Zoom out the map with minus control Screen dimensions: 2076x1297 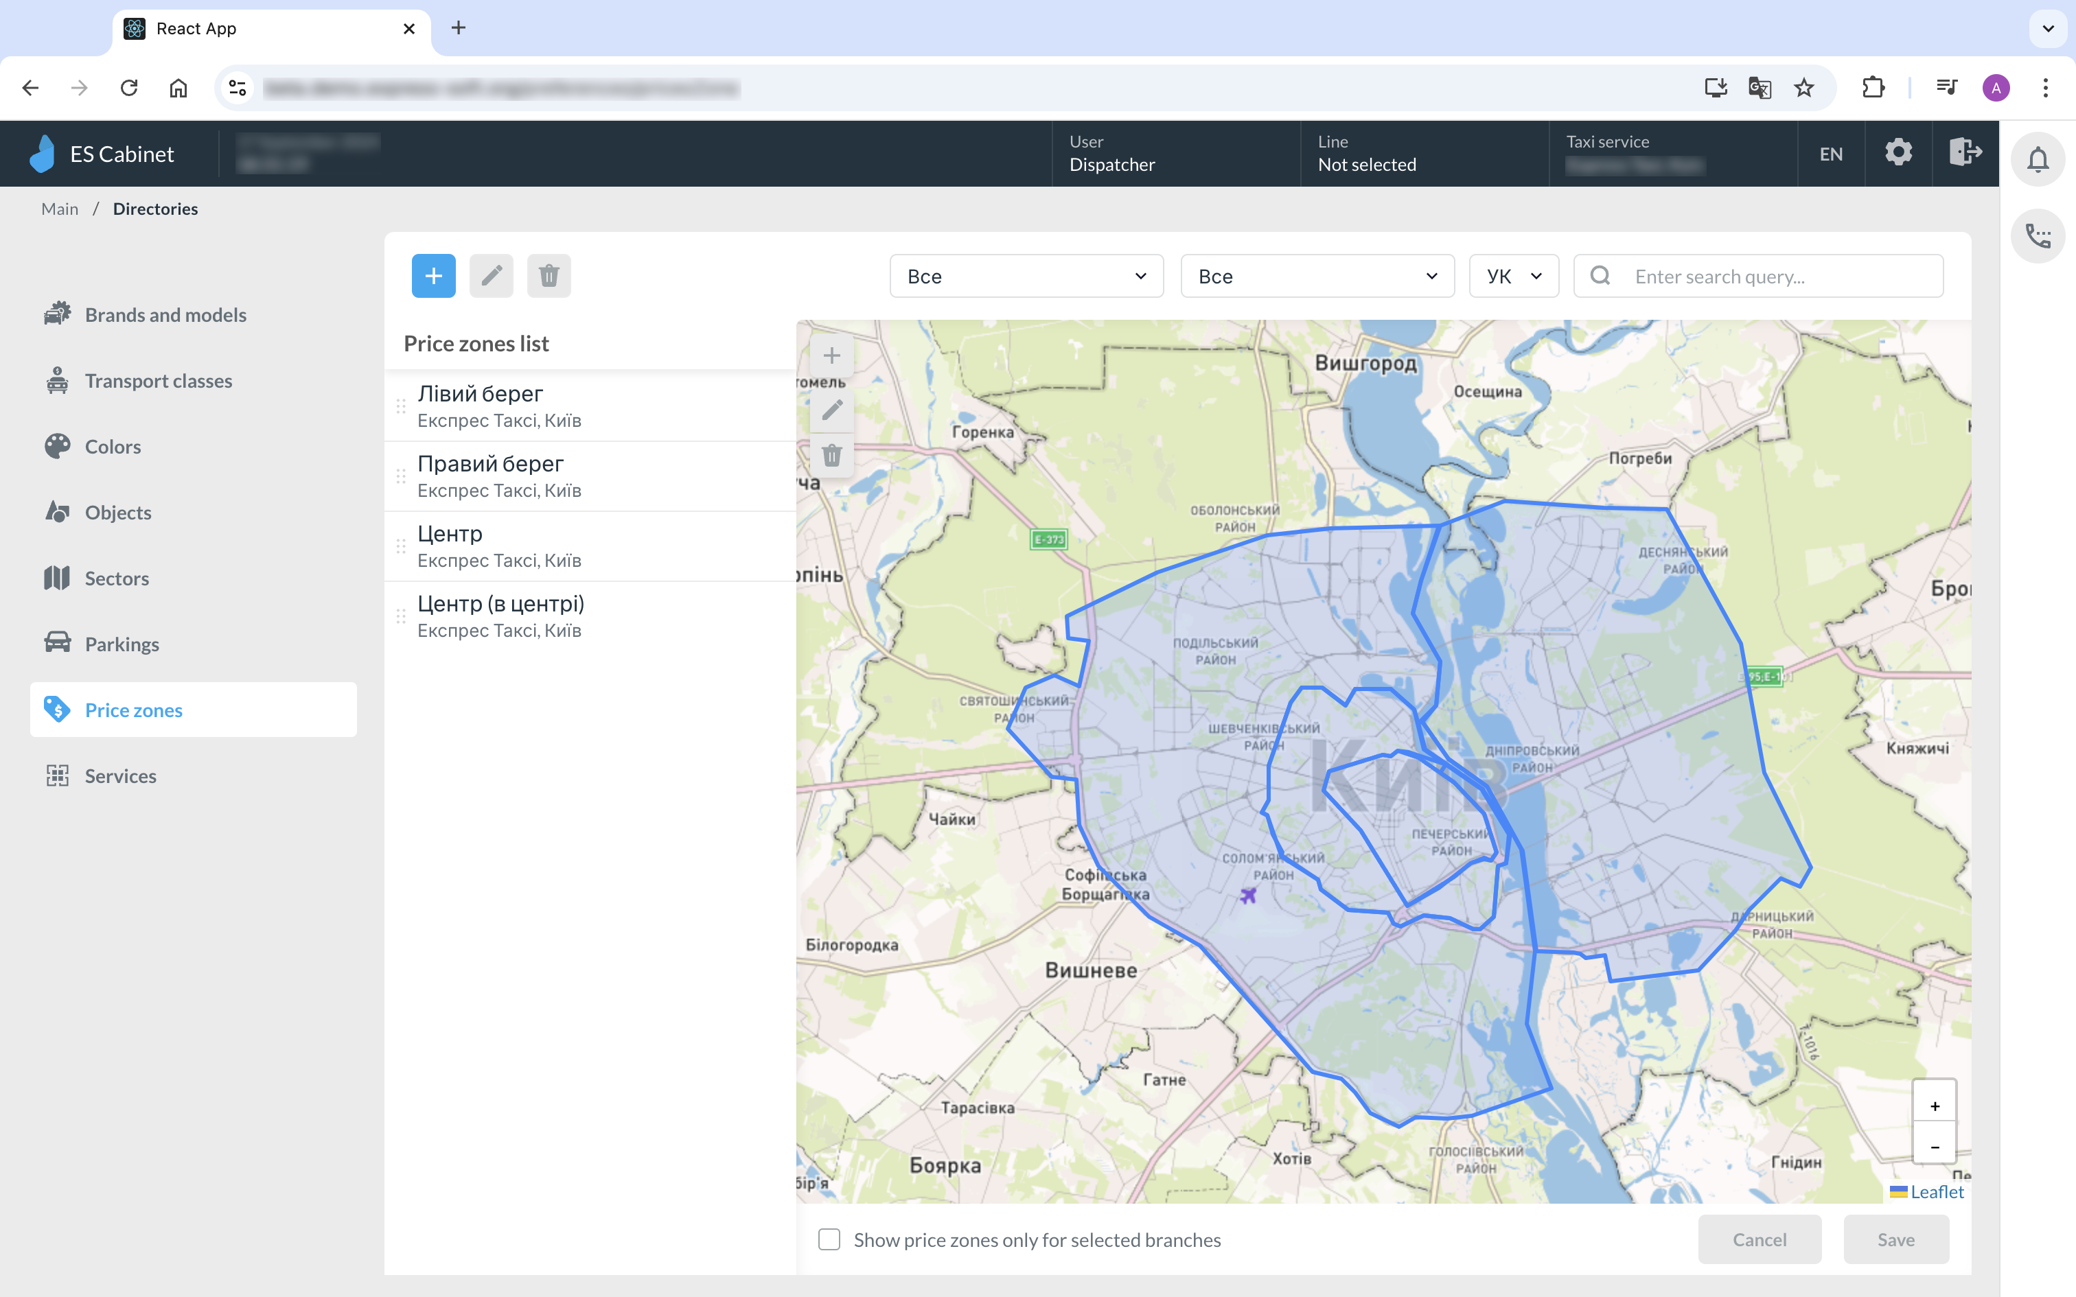point(1935,1146)
